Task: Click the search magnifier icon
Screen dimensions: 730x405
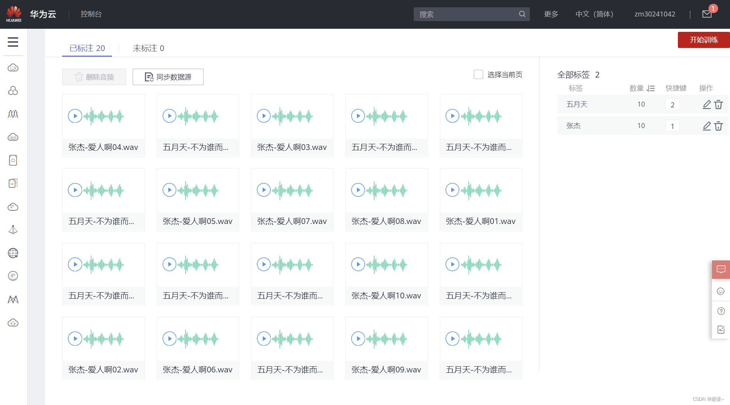Action: click(x=522, y=14)
